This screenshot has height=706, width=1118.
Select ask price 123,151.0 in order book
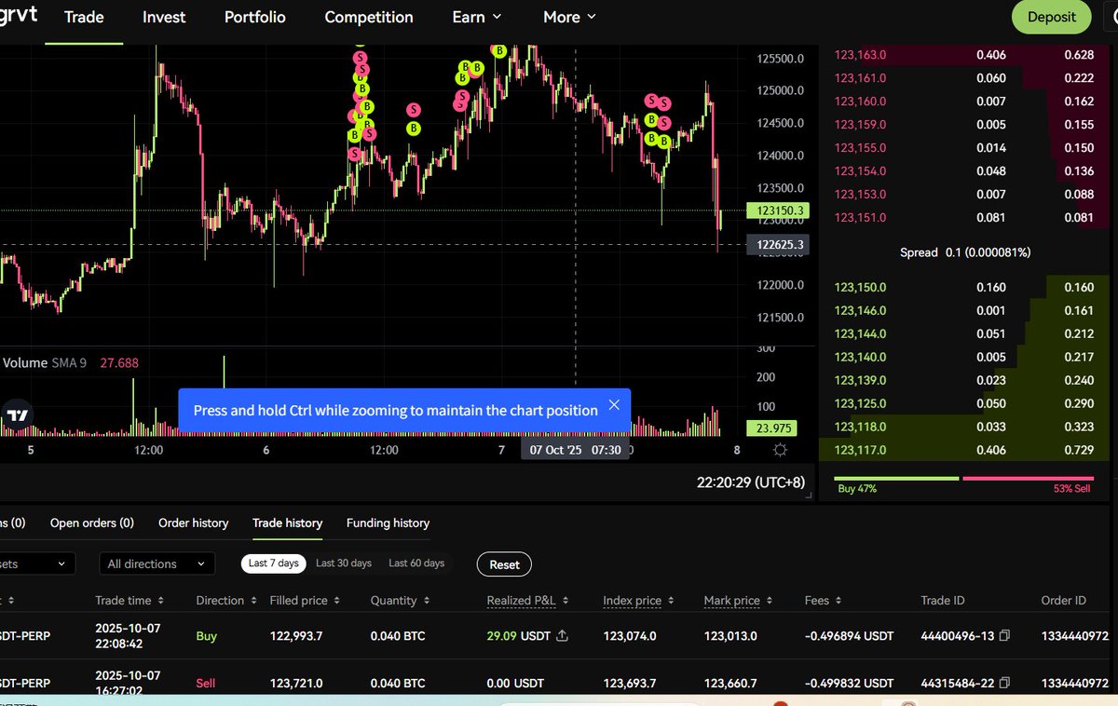tap(860, 218)
